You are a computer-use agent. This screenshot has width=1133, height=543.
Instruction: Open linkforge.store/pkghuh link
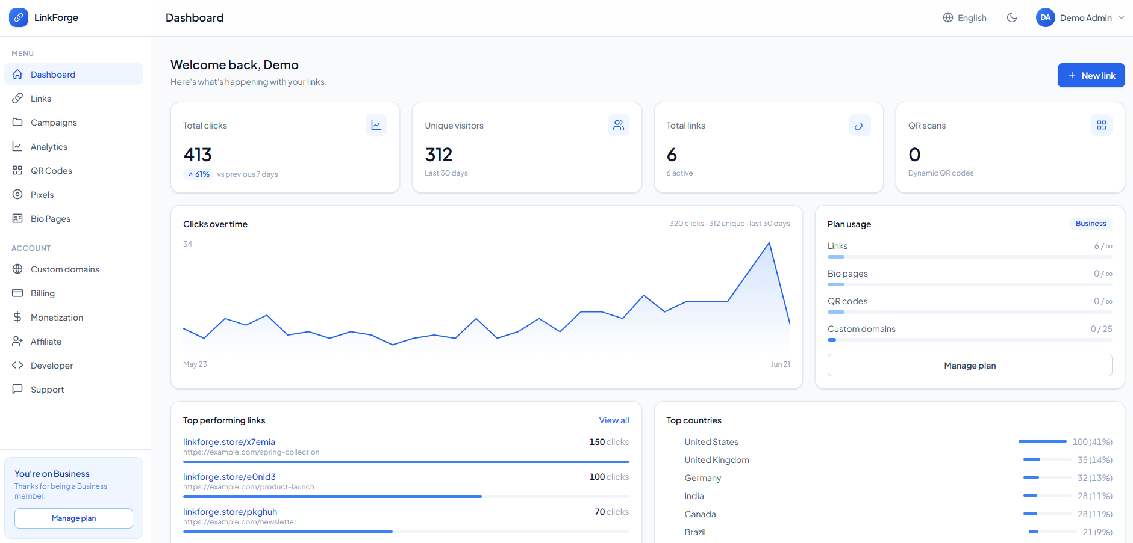point(230,511)
